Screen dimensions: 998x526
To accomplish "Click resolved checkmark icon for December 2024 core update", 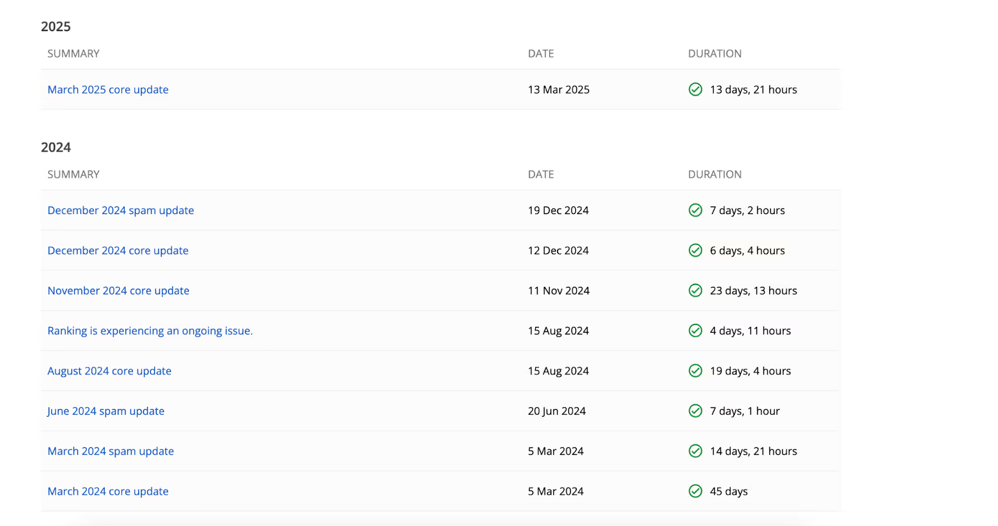I will [x=695, y=250].
